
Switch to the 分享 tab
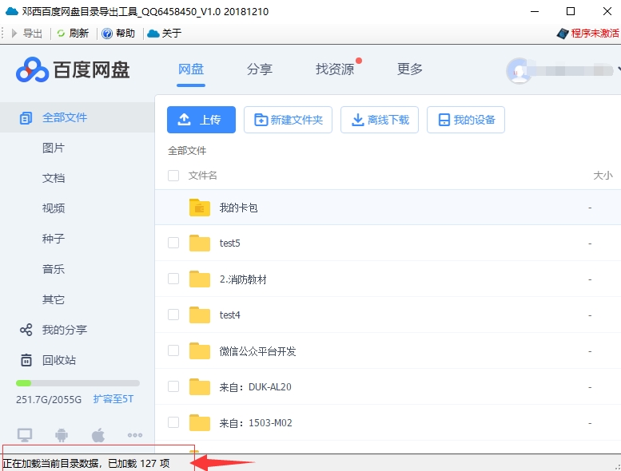pyautogui.click(x=260, y=69)
